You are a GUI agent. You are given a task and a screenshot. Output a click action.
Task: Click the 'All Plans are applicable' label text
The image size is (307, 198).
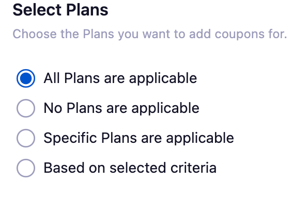tap(120, 78)
